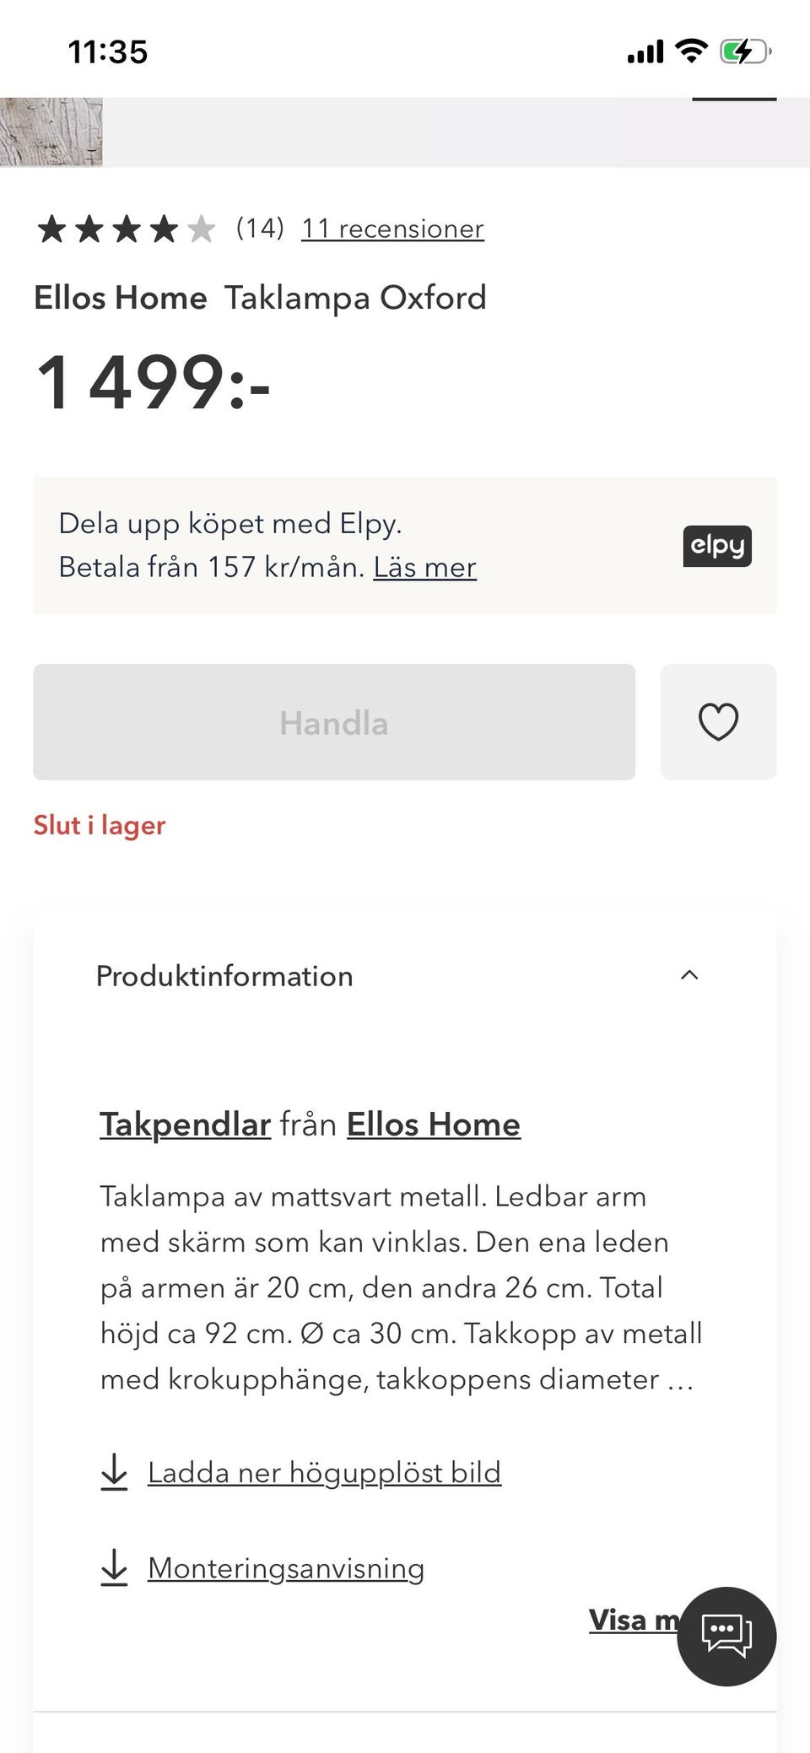Viewport: 810px width, 1753px height.
Task: Collapse the Produktinformation section chevron
Action: (689, 975)
